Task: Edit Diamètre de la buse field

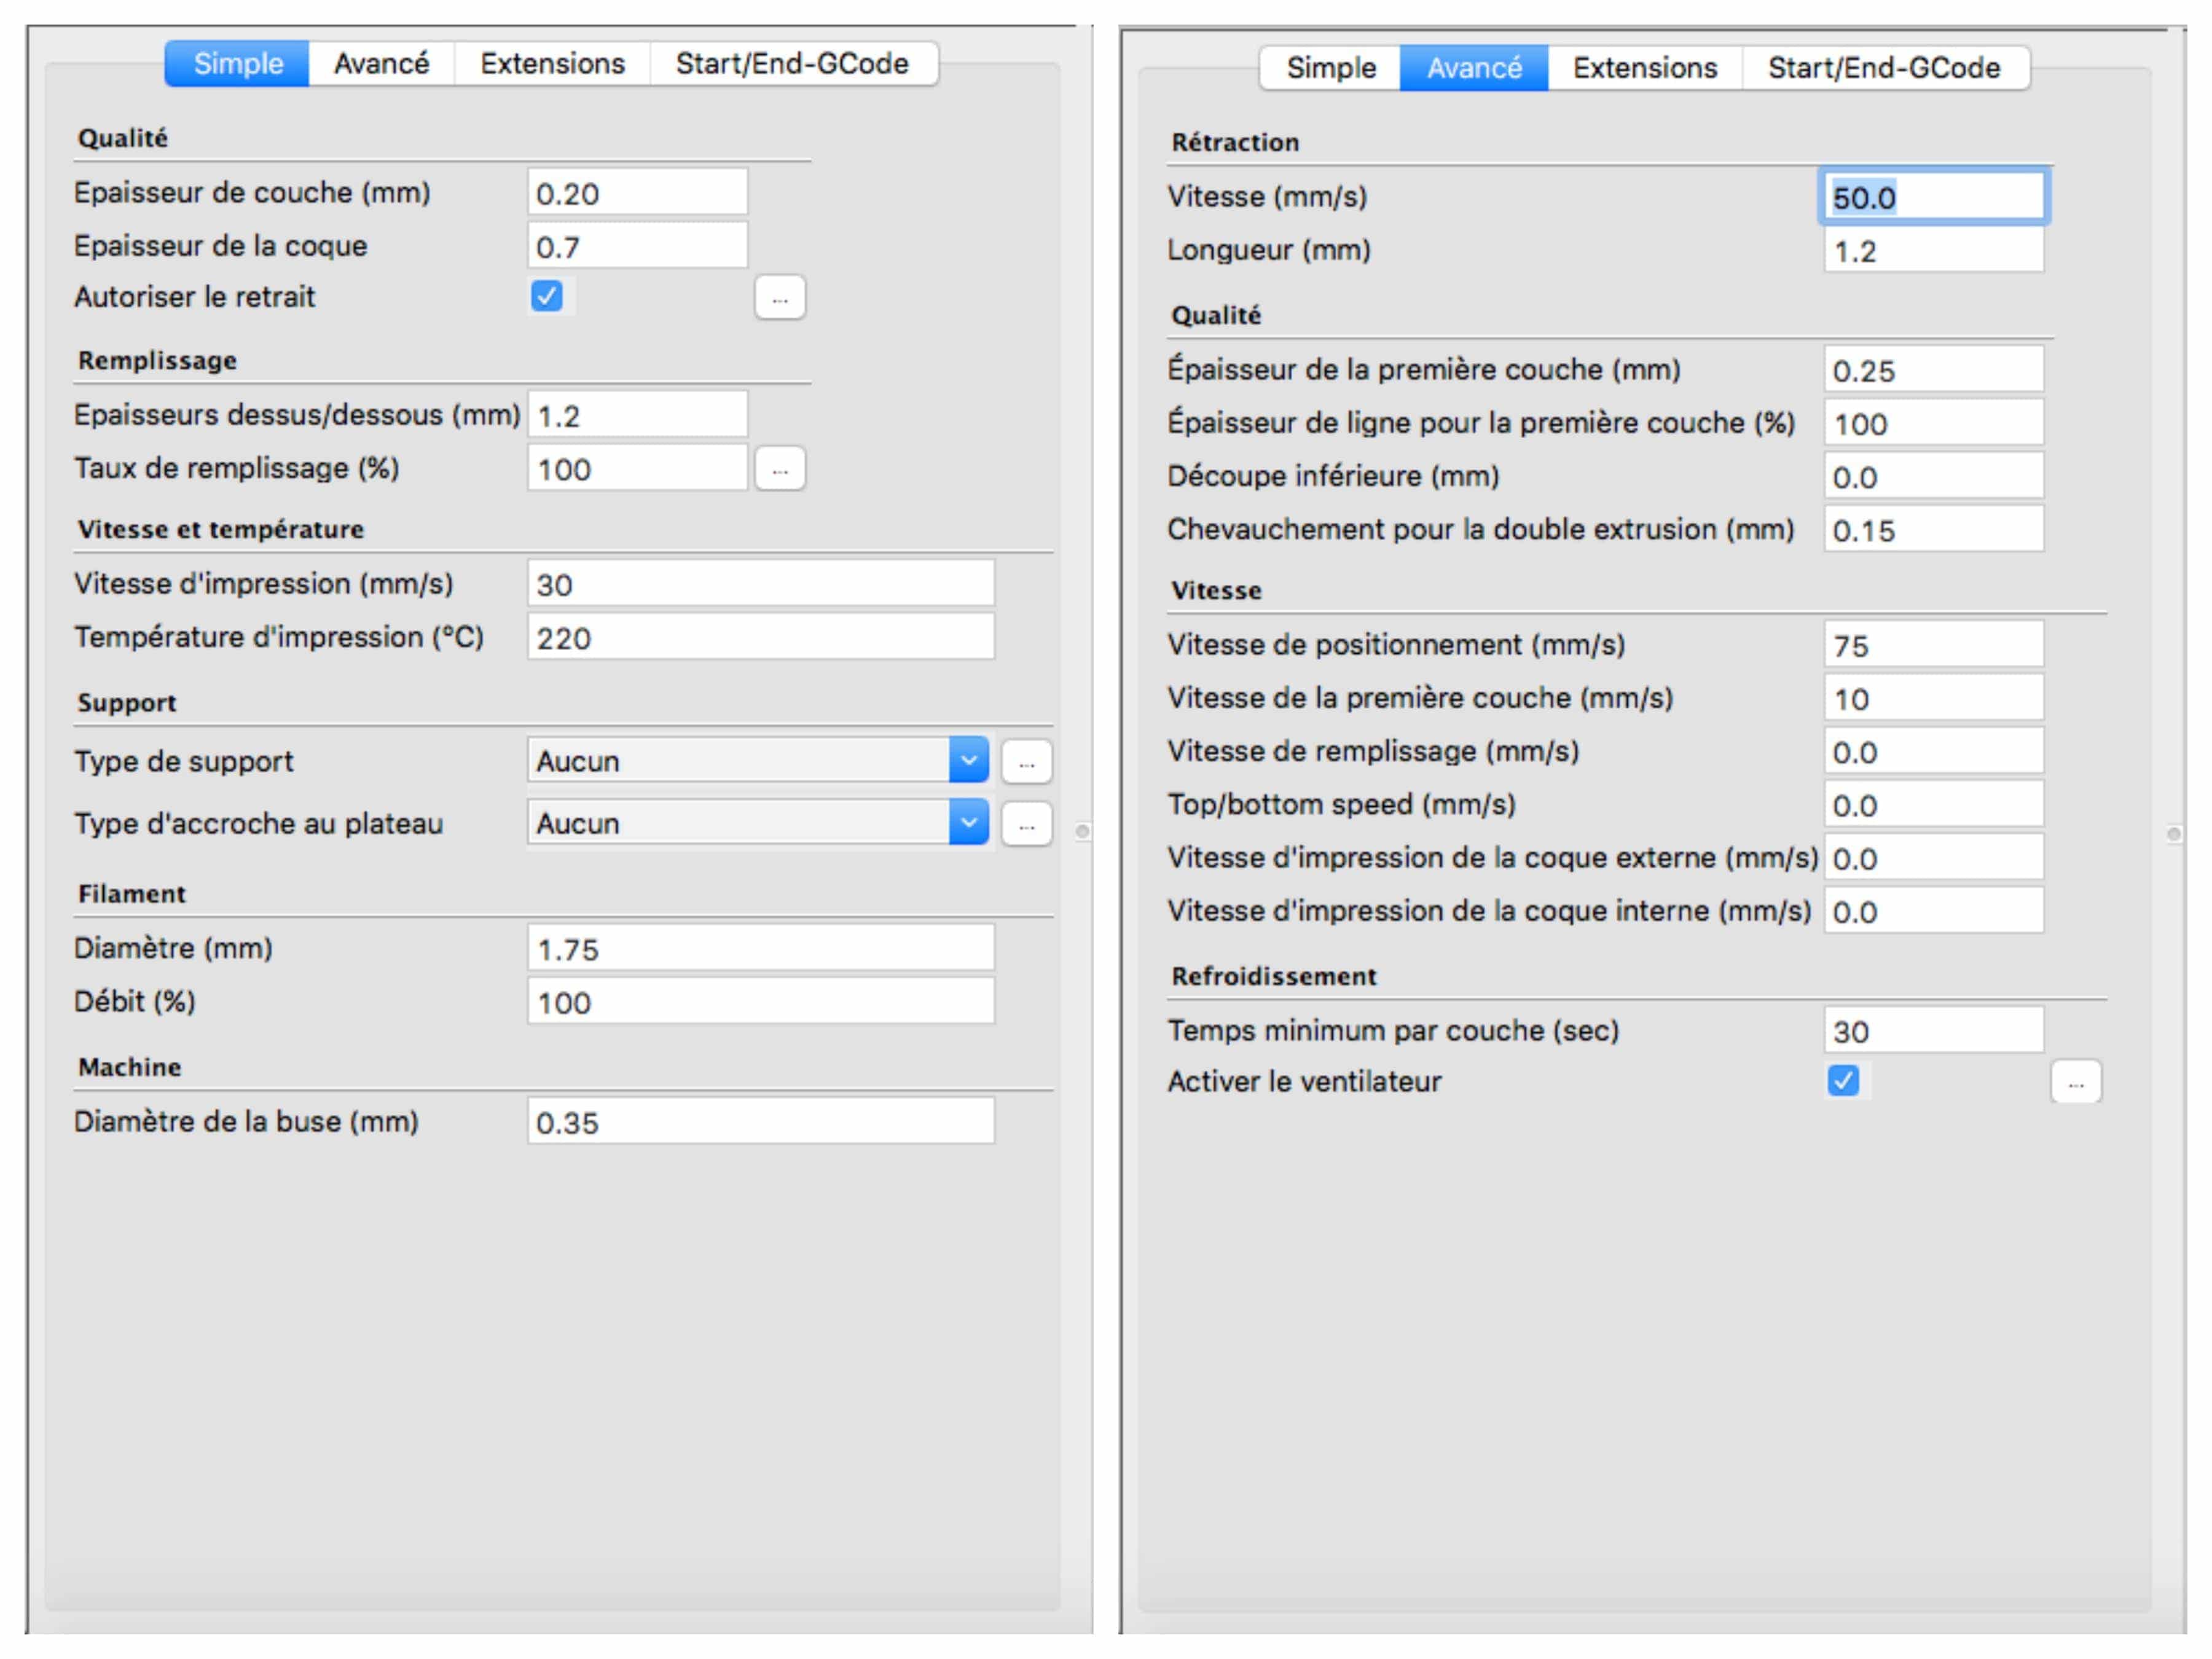Action: (761, 1121)
